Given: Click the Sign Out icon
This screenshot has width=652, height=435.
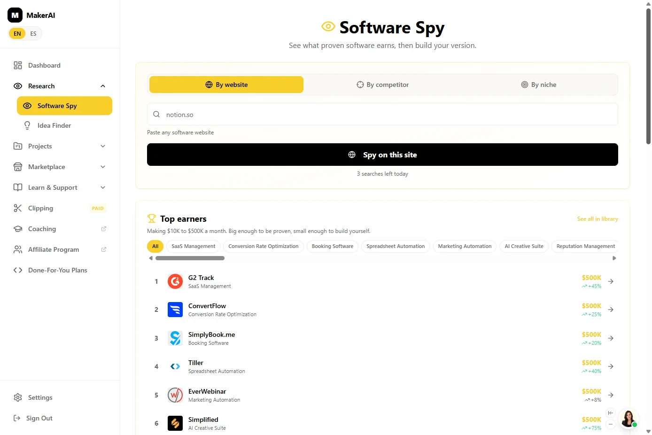Looking at the screenshot, I should 17,418.
